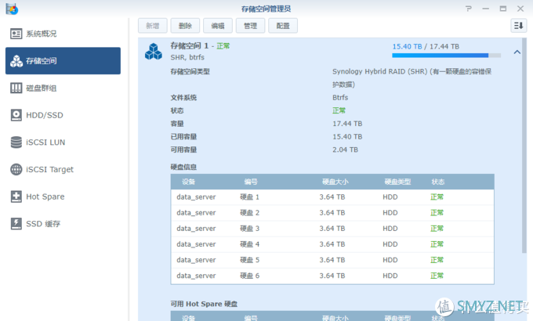Select the 硬盘 3 row
The image size is (533, 321).
click(332, 229)
